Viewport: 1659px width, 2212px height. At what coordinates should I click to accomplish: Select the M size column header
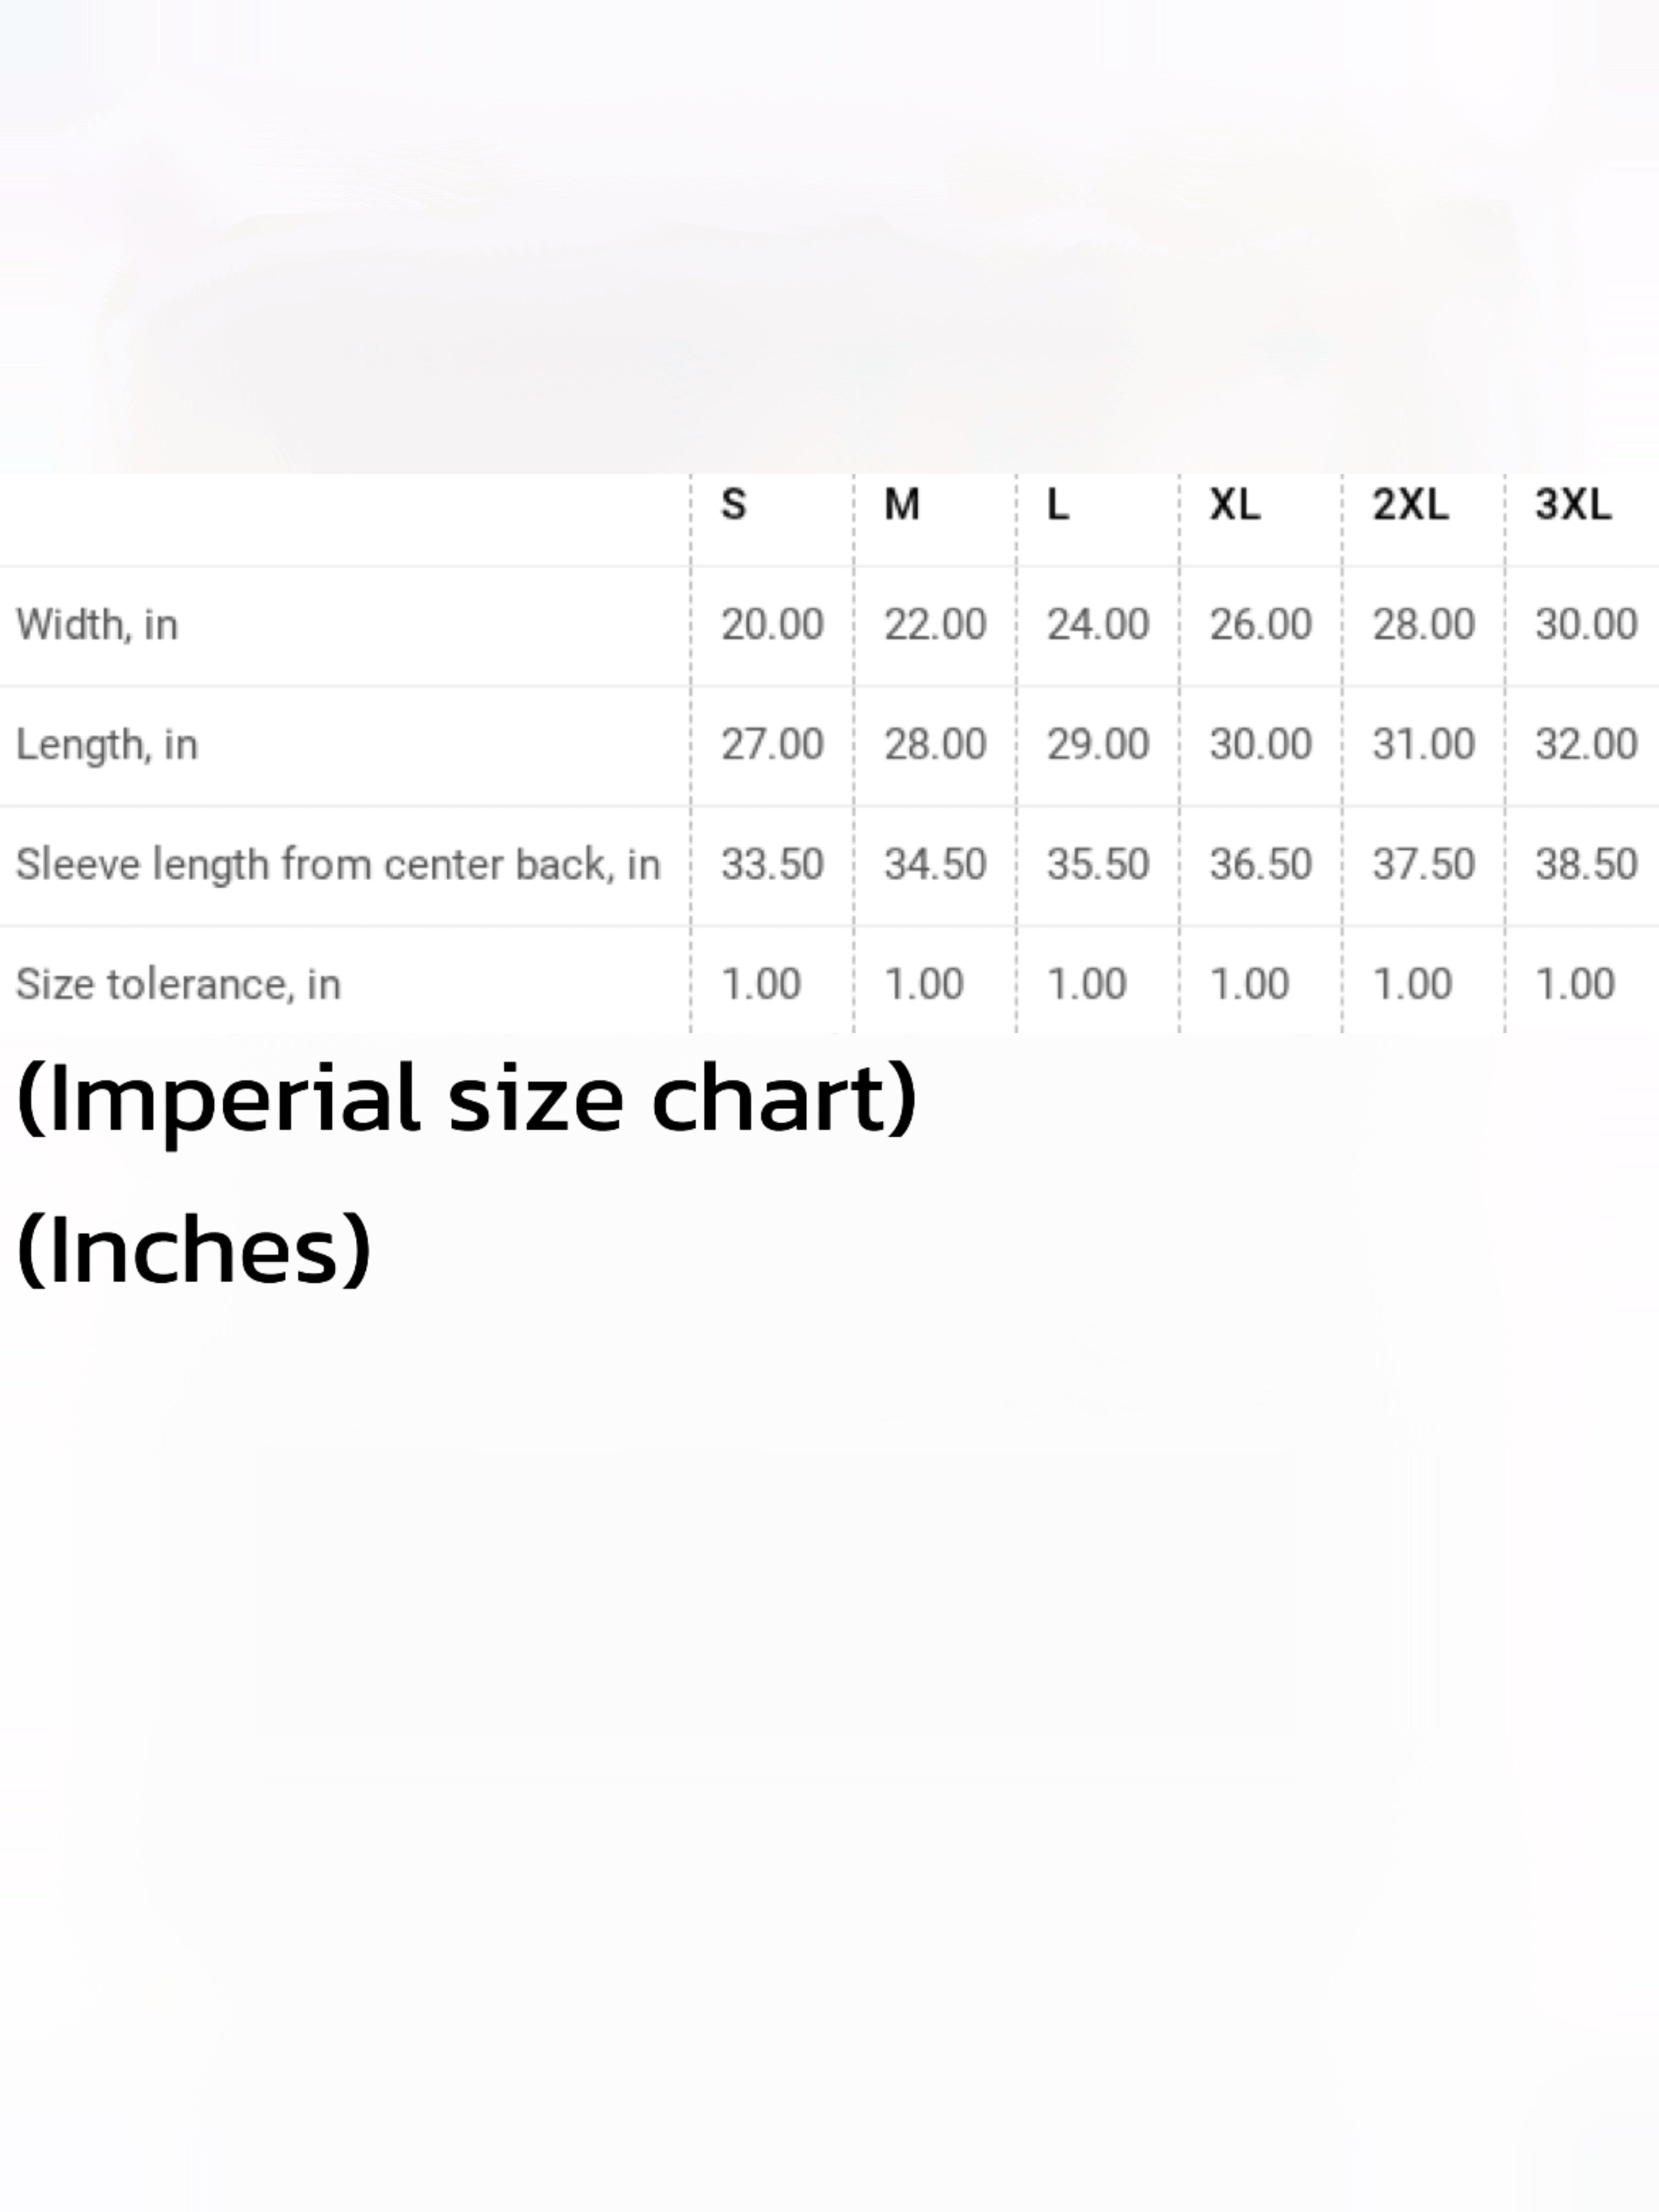pyautogui.click(x=901, y=504)
